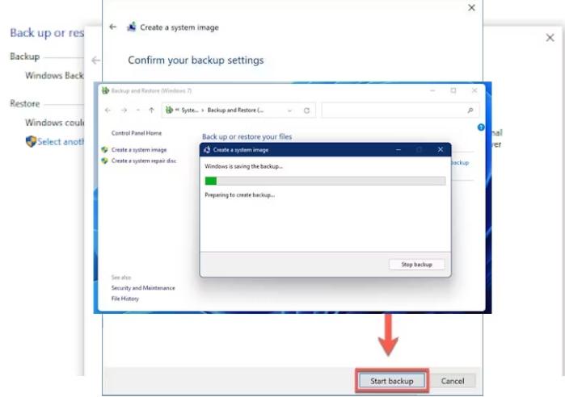Select Syste... breadcrumb in address bar

click(189, 110)
